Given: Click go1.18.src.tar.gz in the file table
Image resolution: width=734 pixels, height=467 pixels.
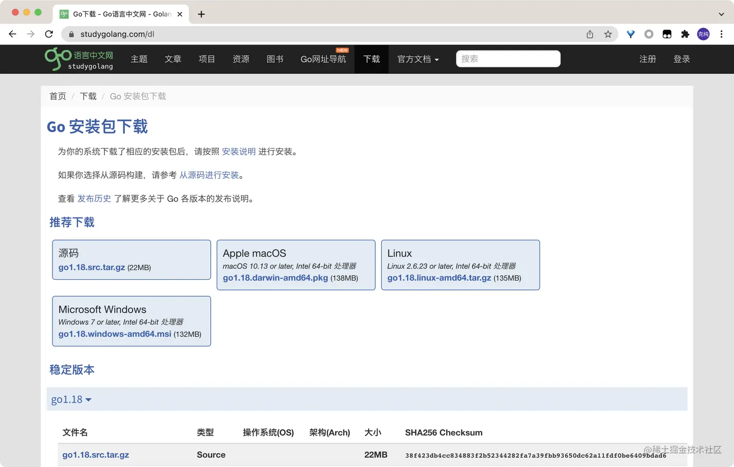Looking at the screenshot, I should pos(96,455).
